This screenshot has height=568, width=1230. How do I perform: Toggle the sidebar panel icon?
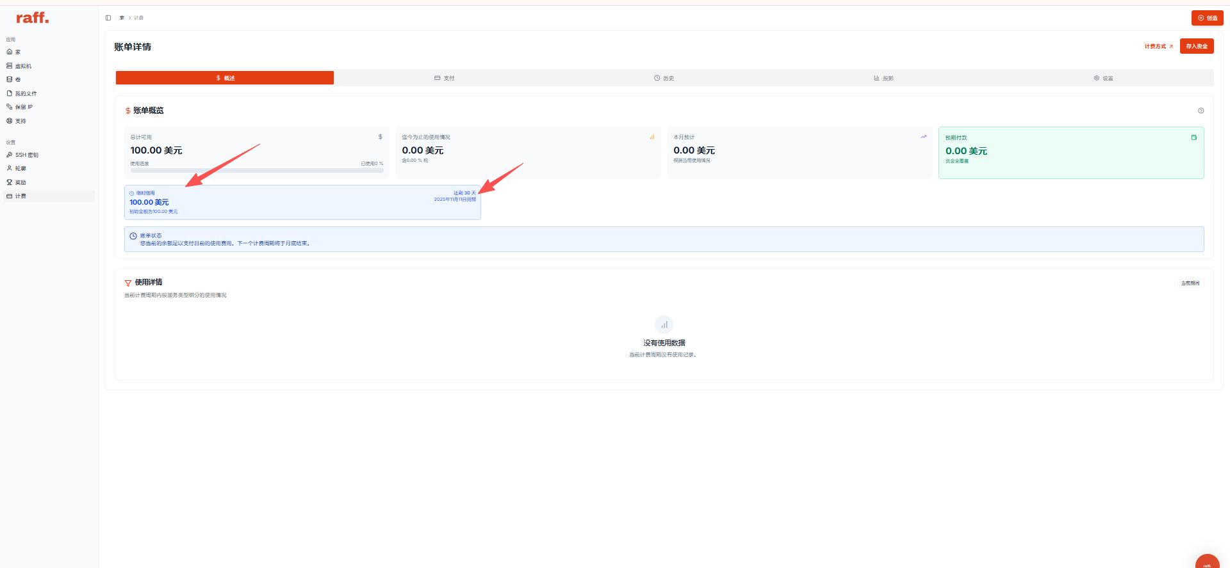pyautogui.click(x=108, y=18)
